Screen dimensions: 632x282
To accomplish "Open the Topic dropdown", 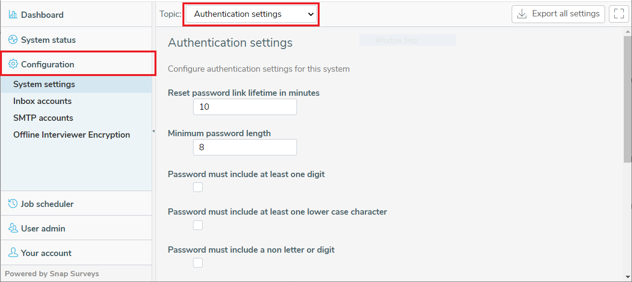I will 250,14.
